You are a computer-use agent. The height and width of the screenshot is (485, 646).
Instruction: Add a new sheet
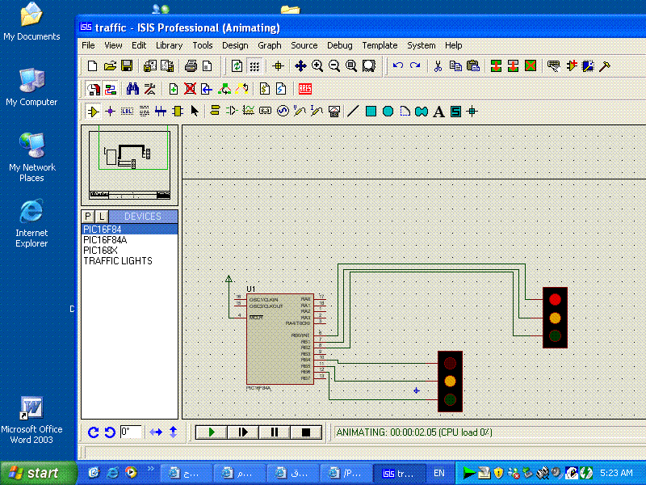pyautogui.click(x=173, y=89)
